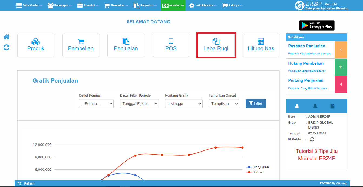Open the Penjualan documents shortcut tile
Viewport: 363px width, 187px height.
(x=126, y=45)
